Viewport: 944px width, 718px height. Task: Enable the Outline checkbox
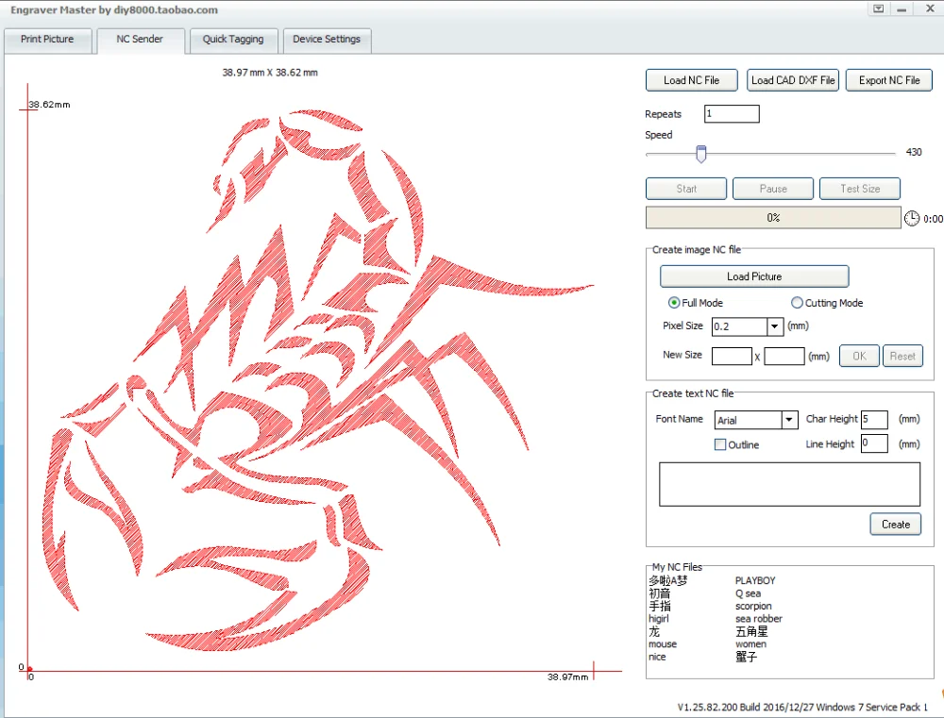tap(720, 444)
